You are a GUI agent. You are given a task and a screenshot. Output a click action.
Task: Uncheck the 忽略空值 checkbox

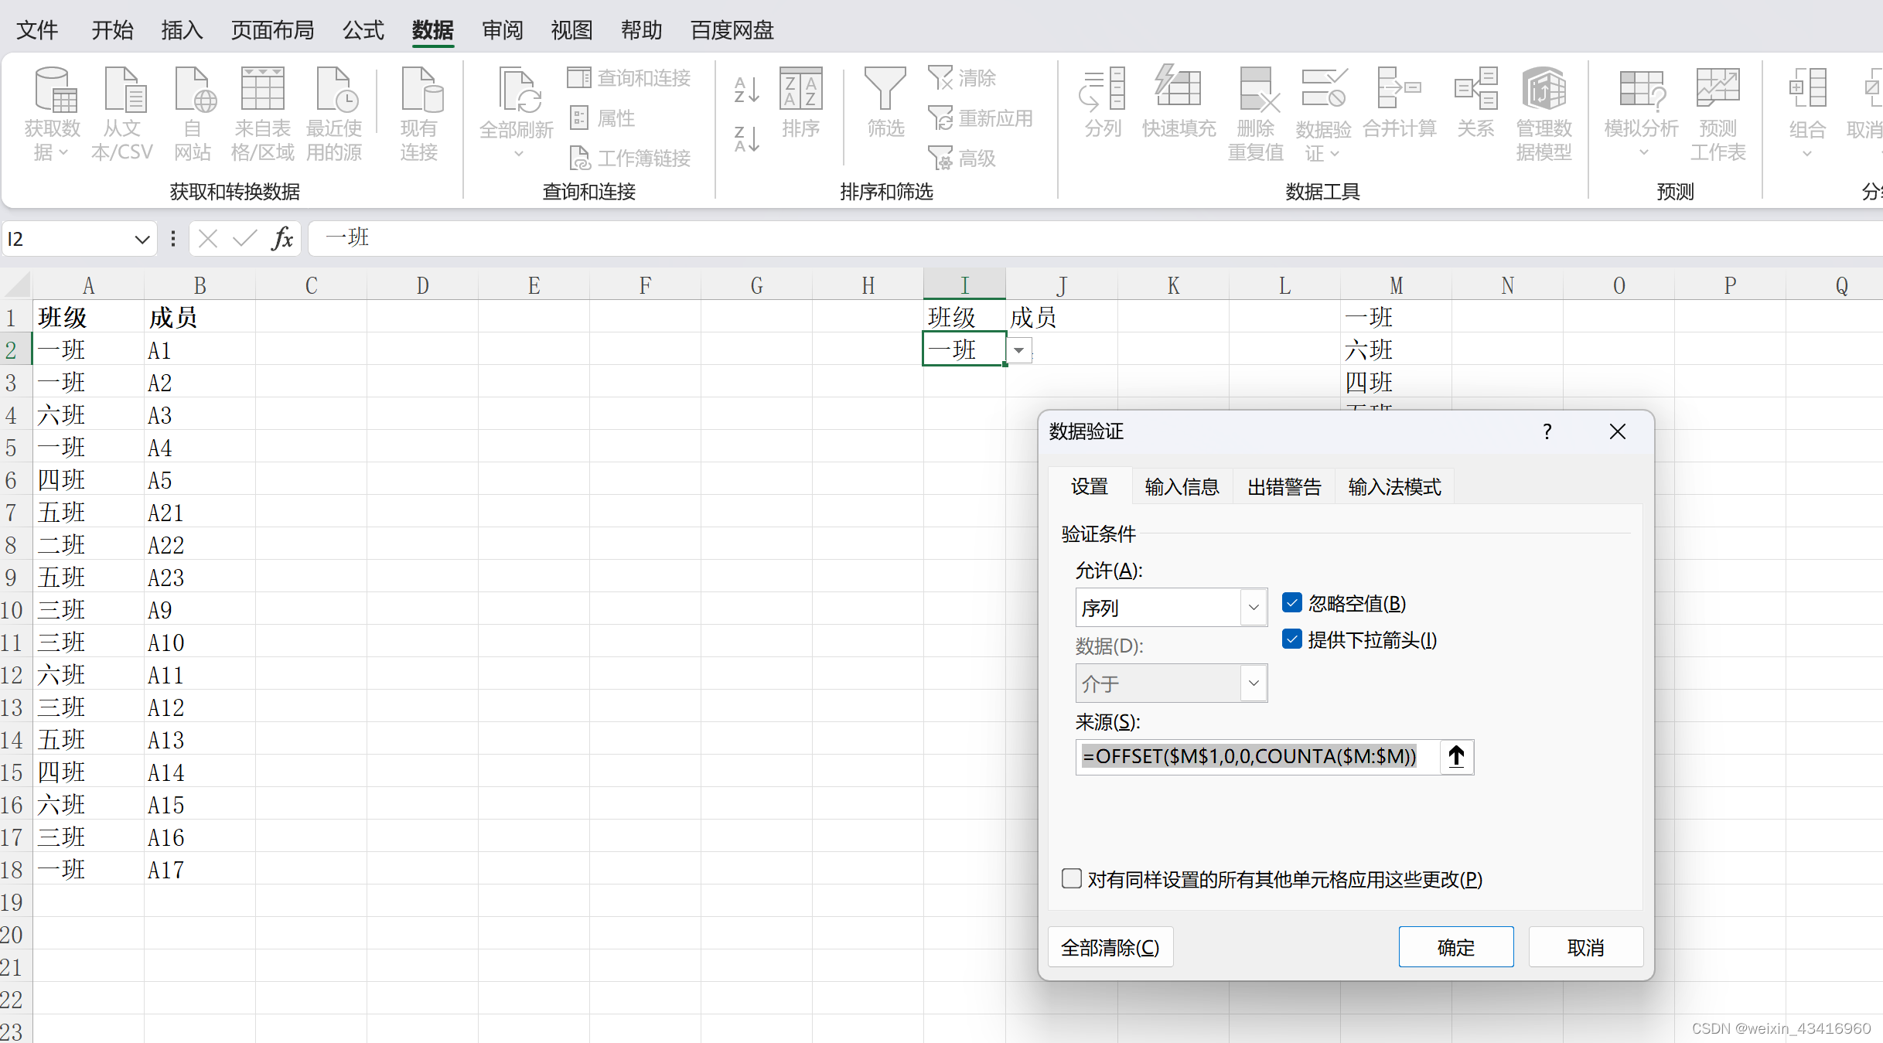coord(1291,603)
